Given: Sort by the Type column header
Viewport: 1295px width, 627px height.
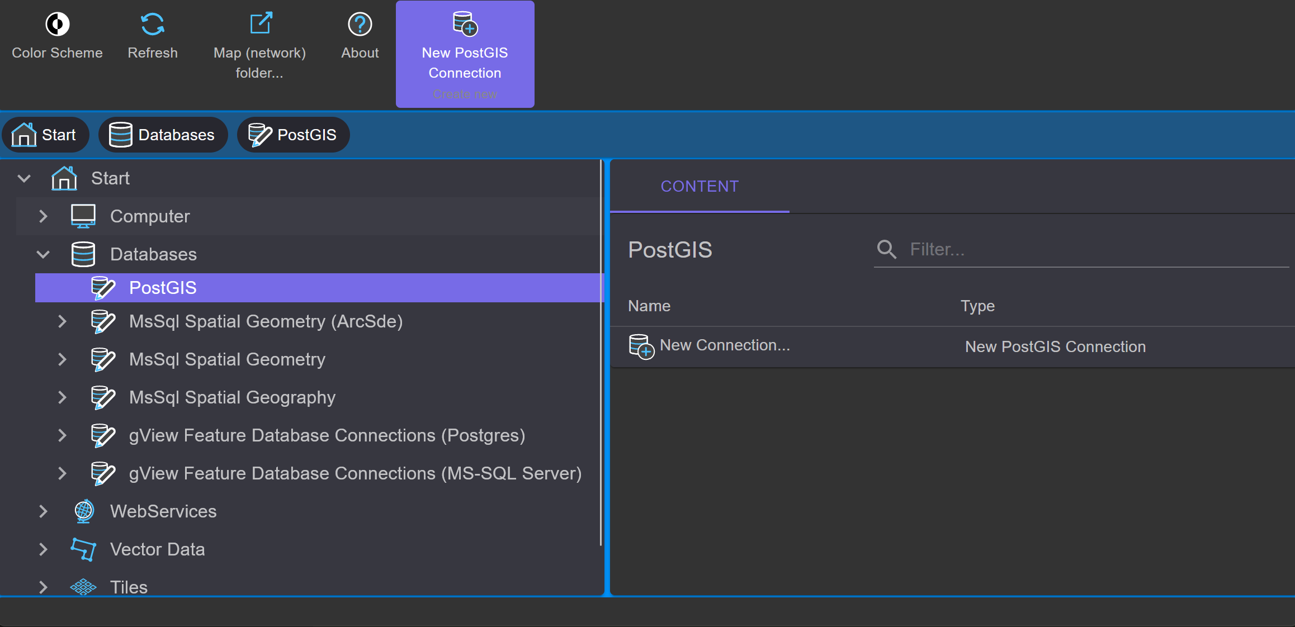Looking at the screenshot, I should click(977, 306).
